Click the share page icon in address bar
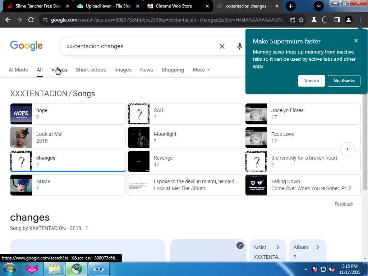The image size is (368, 276). click(292, 20)
